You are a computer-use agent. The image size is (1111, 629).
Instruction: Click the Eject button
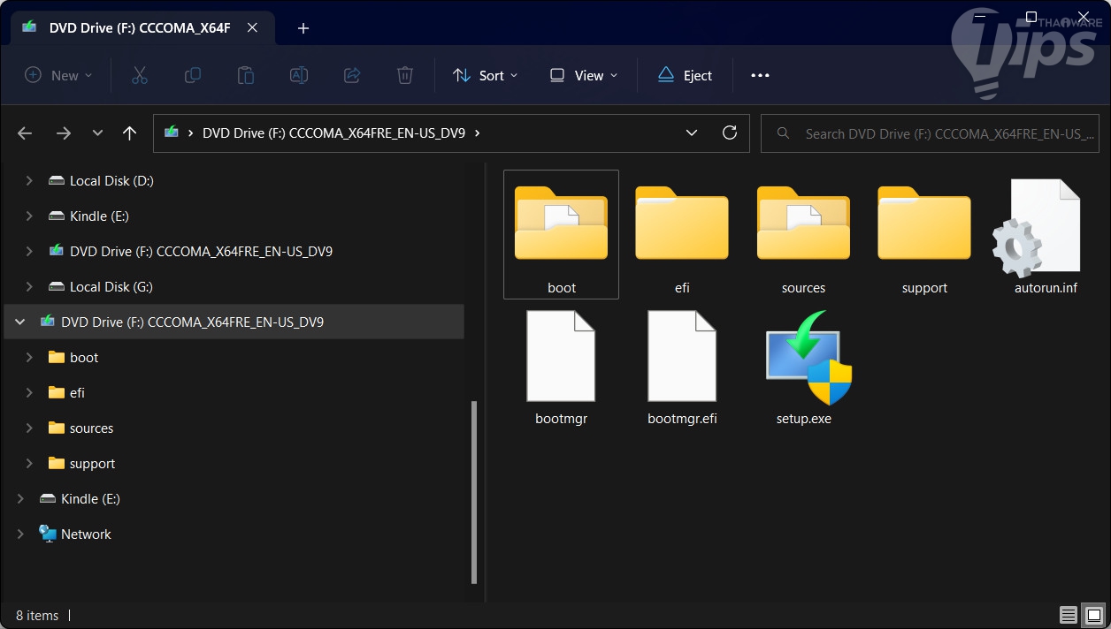(x=685, y=76)
